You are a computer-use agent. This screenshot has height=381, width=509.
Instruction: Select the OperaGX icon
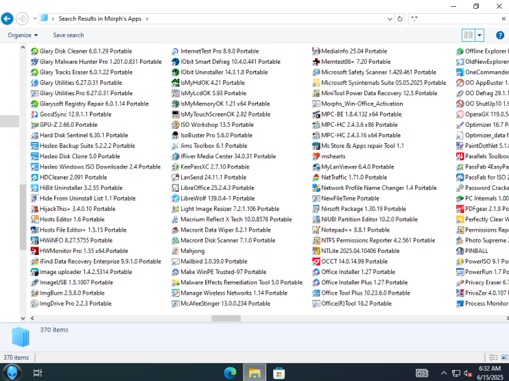click(460, 114)
